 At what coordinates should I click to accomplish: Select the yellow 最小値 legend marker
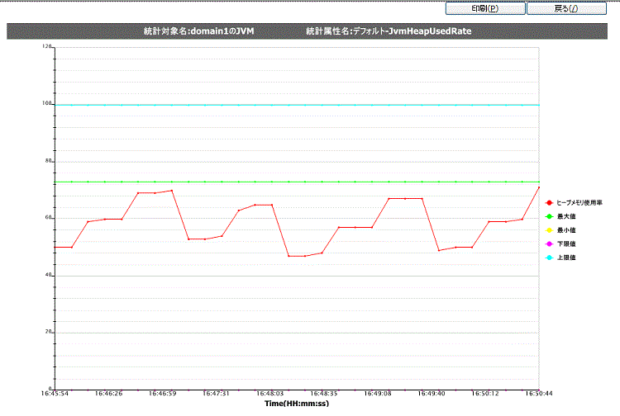pos(549,230)
